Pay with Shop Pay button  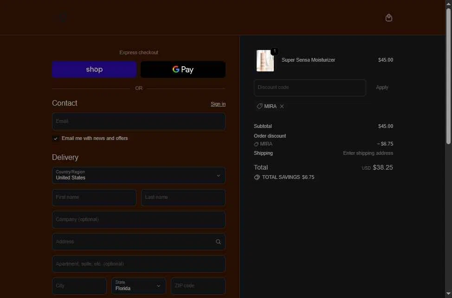pyautogui.click(x=94, y=70)
